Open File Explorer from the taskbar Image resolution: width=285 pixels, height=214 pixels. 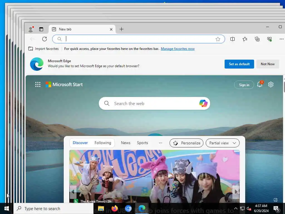[101, 208]
